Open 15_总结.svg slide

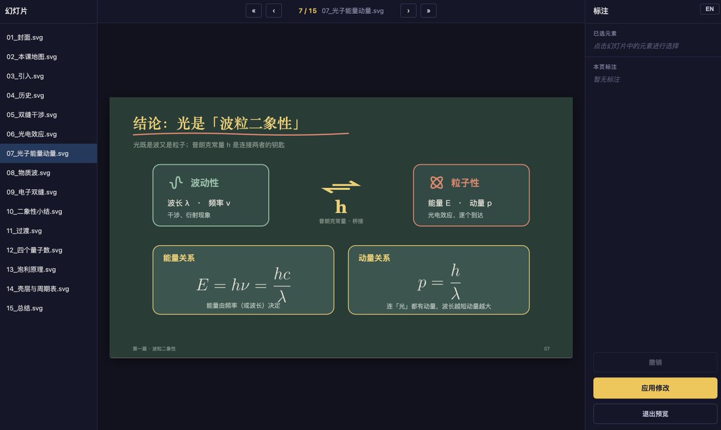click(x=49, y=308)
